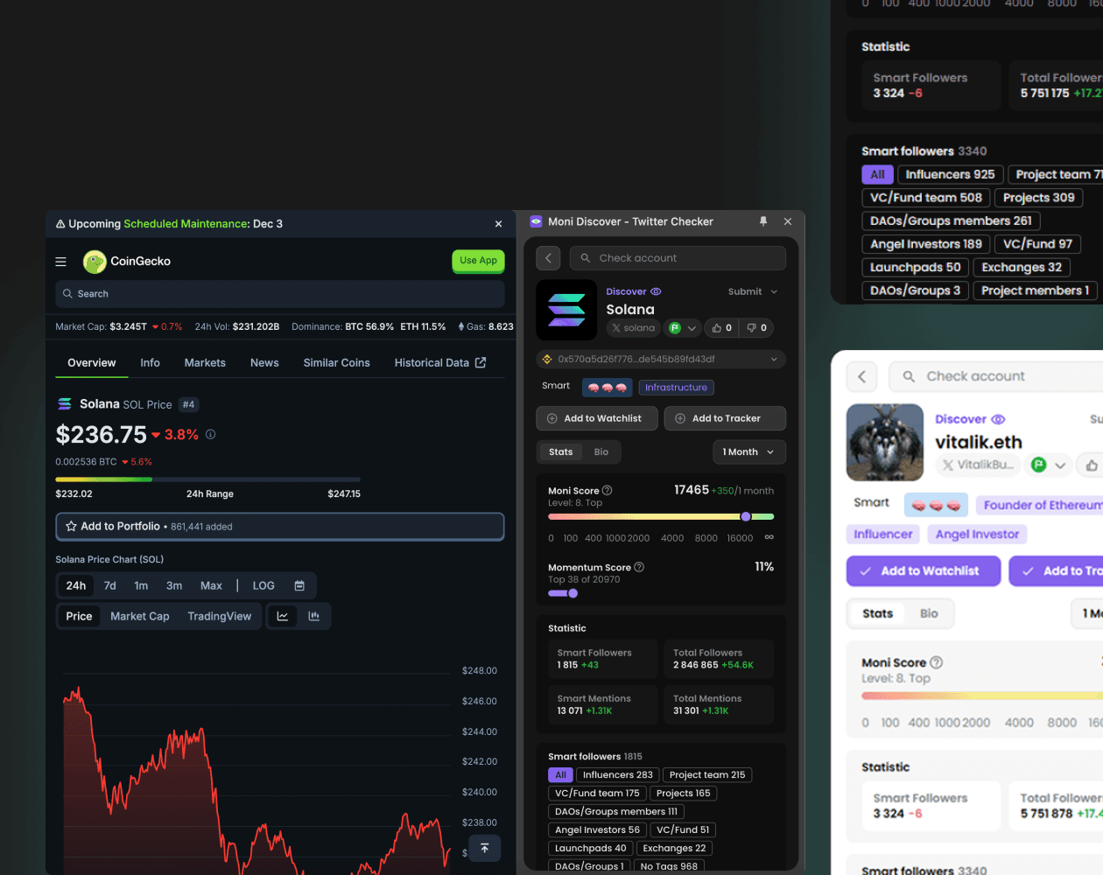Click the Moni Discover logo icon
Viewport: 1103px width, 875px height.
(536, 222)
